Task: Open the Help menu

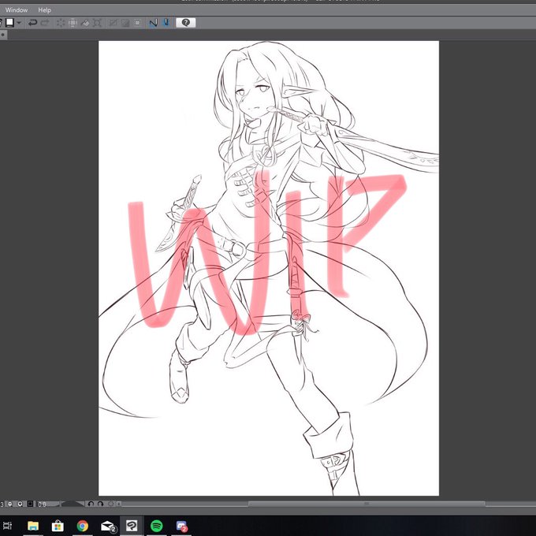Action: (44, 10)
